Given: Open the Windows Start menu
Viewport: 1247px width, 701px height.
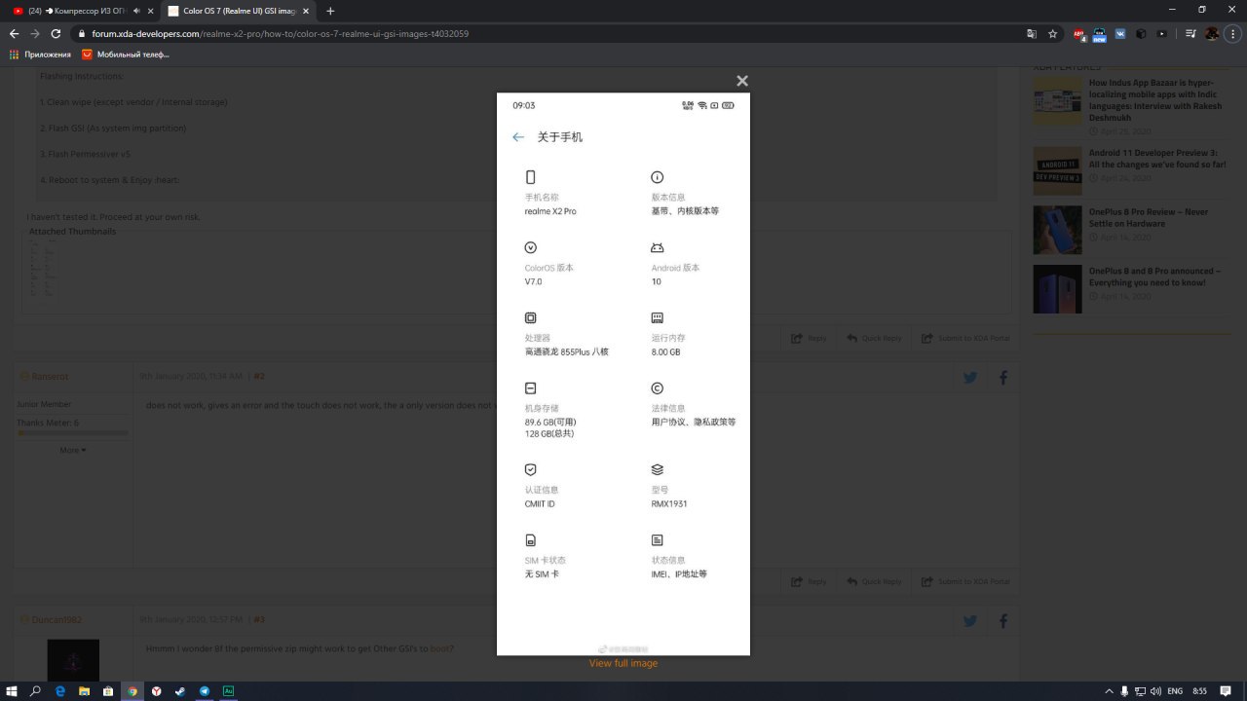Looking at the screenshot, I should click(x=12, y=690).
